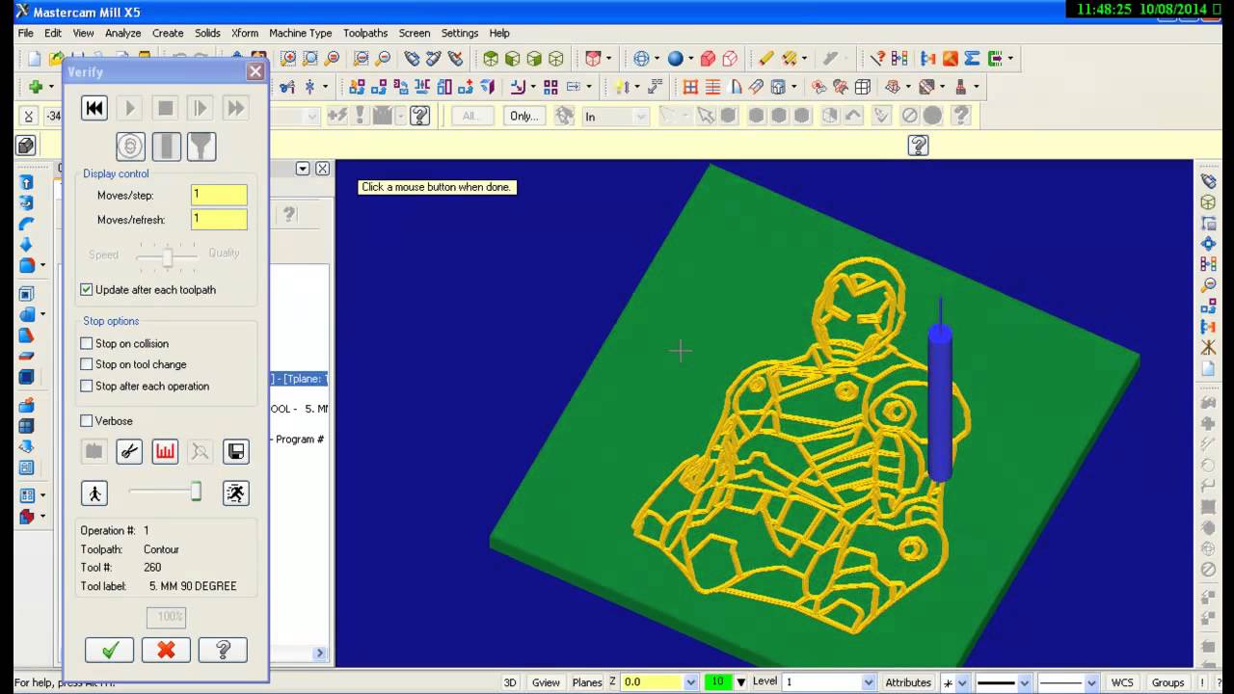Open the operations manager panel dropdown arrow
The height and width of the screenshot is (694, 1234).
[x=302, y=169]
